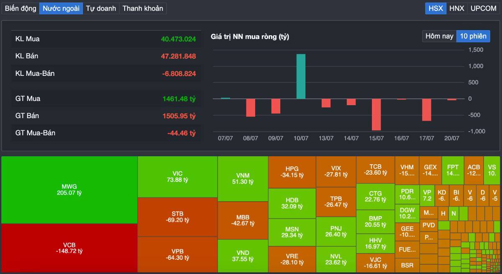Image resolution: width=502 pixels, height=274 pixels.
Task: Click the FPT treemap tile
Action: (x=453, y=170)
